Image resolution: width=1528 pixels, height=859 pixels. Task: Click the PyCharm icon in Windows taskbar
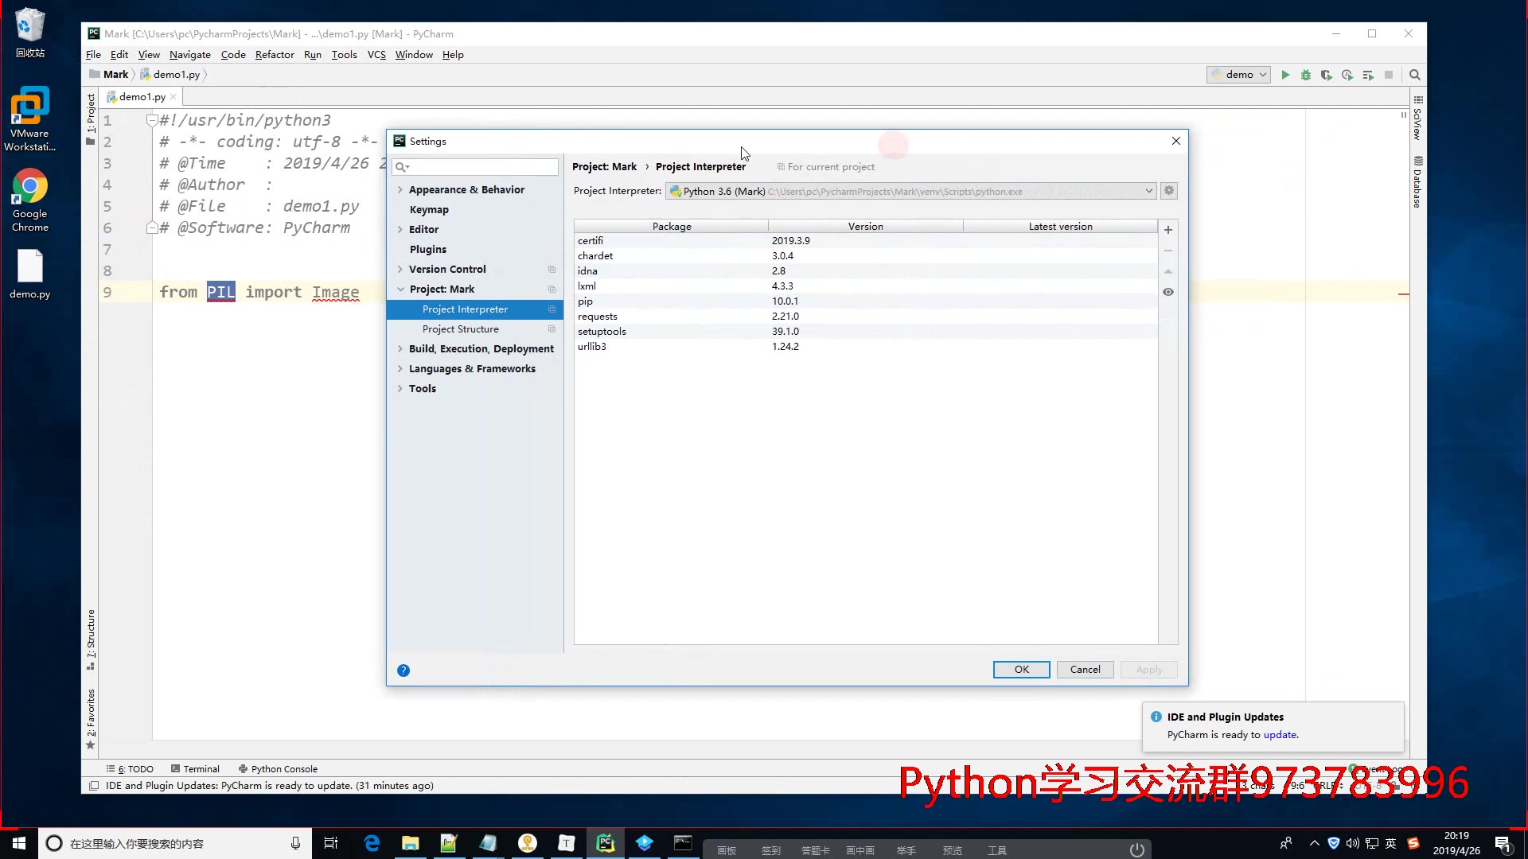606,843
